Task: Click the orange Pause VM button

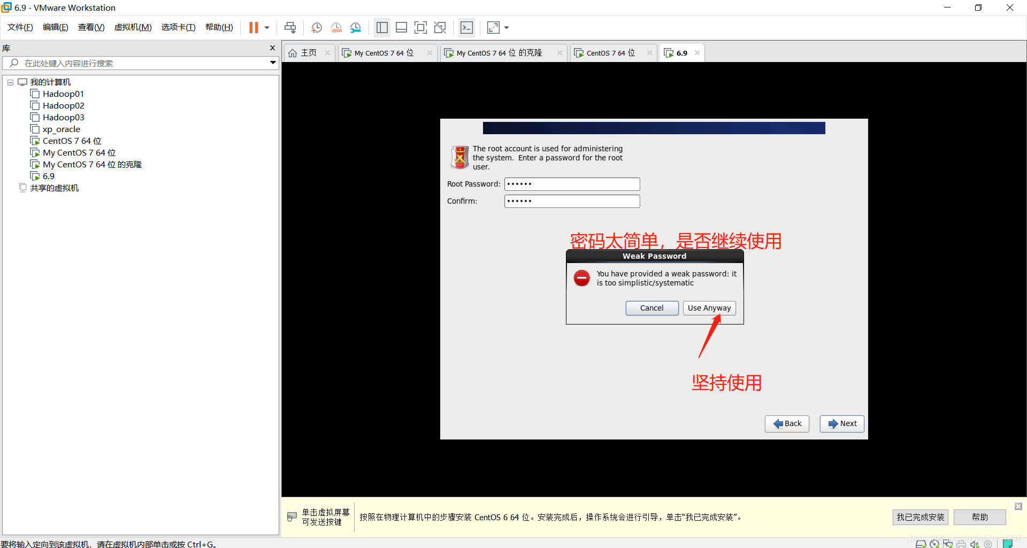Action: click(254, 27)
